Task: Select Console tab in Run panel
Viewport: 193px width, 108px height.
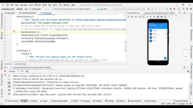Action: pyautogui.click(x=12, y=71)
